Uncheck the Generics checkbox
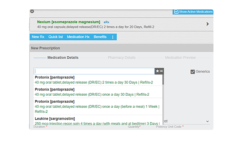This screenshot has height=148, width=243. (192, 72)
